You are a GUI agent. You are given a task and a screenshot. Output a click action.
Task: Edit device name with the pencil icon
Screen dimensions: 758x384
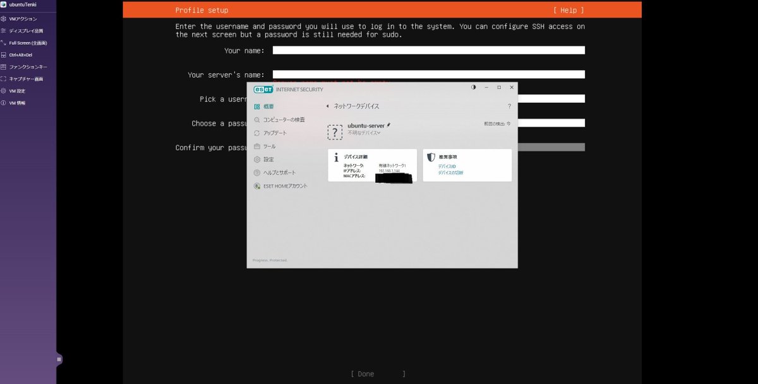tap(388, 125)
